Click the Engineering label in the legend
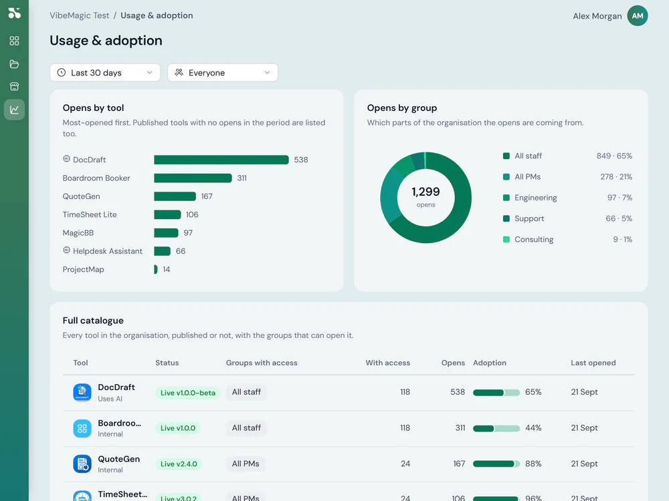The height and width of the screenshot is (501, 669). [x=535, y=198]
